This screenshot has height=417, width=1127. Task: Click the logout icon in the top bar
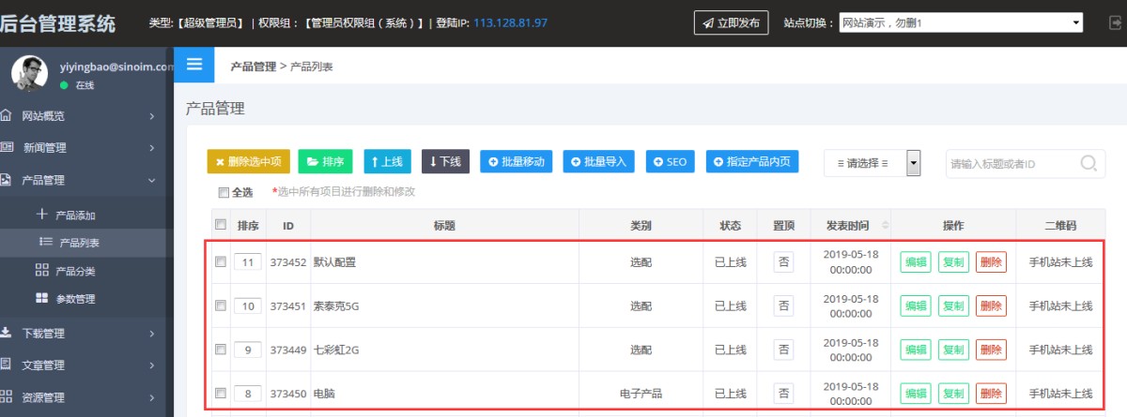1115,22
